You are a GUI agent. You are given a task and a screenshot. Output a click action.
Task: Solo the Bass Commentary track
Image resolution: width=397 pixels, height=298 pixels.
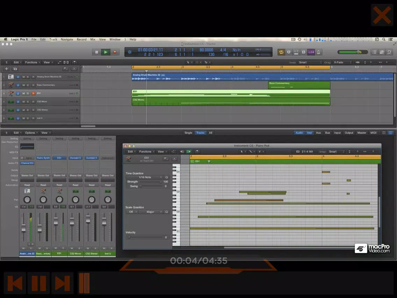[x=28, y=85]
